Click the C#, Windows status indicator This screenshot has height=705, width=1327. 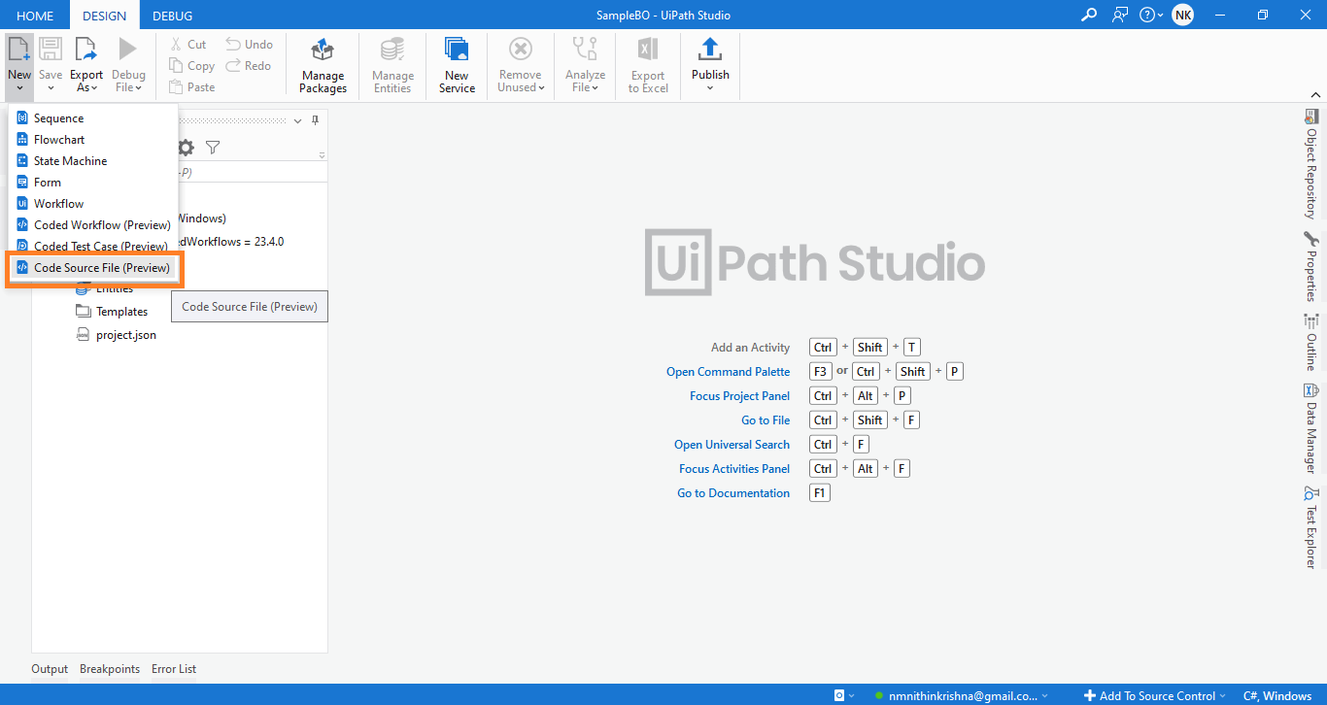pyautogui.click(x=1277, y=695)
